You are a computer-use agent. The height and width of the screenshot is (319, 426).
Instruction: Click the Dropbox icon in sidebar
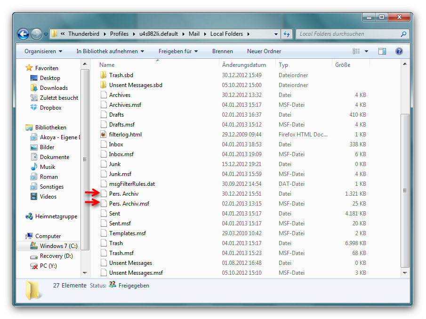pyautogui.click(x=34, y=108)
